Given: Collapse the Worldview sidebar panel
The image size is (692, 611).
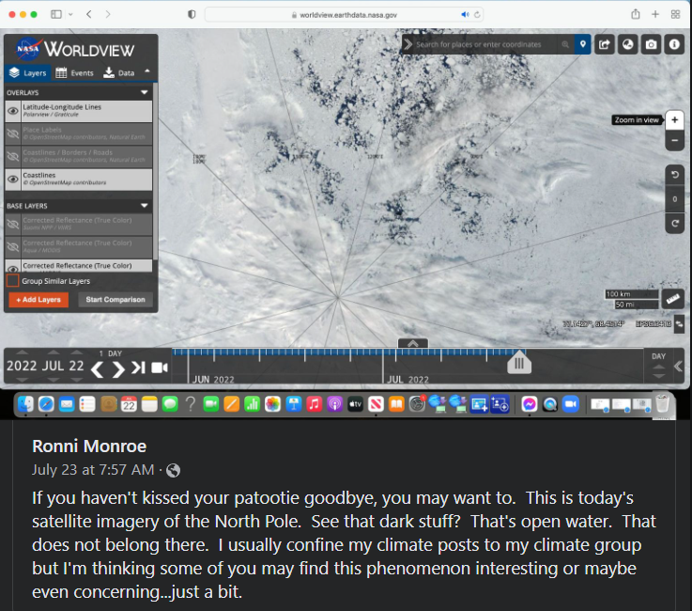Looking at the screenshot, I should click(x=146, y=71).
